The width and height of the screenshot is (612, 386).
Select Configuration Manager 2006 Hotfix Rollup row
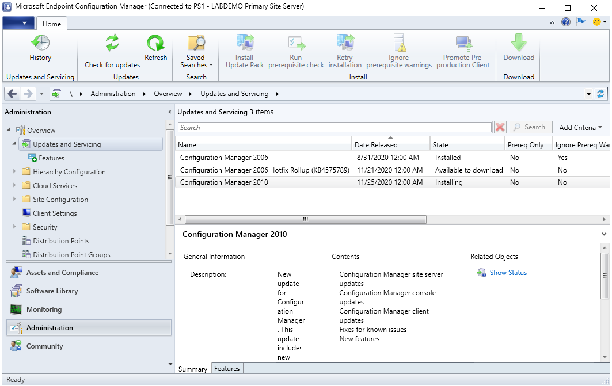pyautogui.click(x=264, y=170)
